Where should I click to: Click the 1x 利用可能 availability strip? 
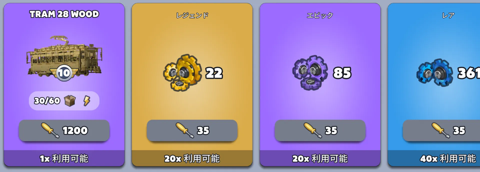click(x=64, y=158)
